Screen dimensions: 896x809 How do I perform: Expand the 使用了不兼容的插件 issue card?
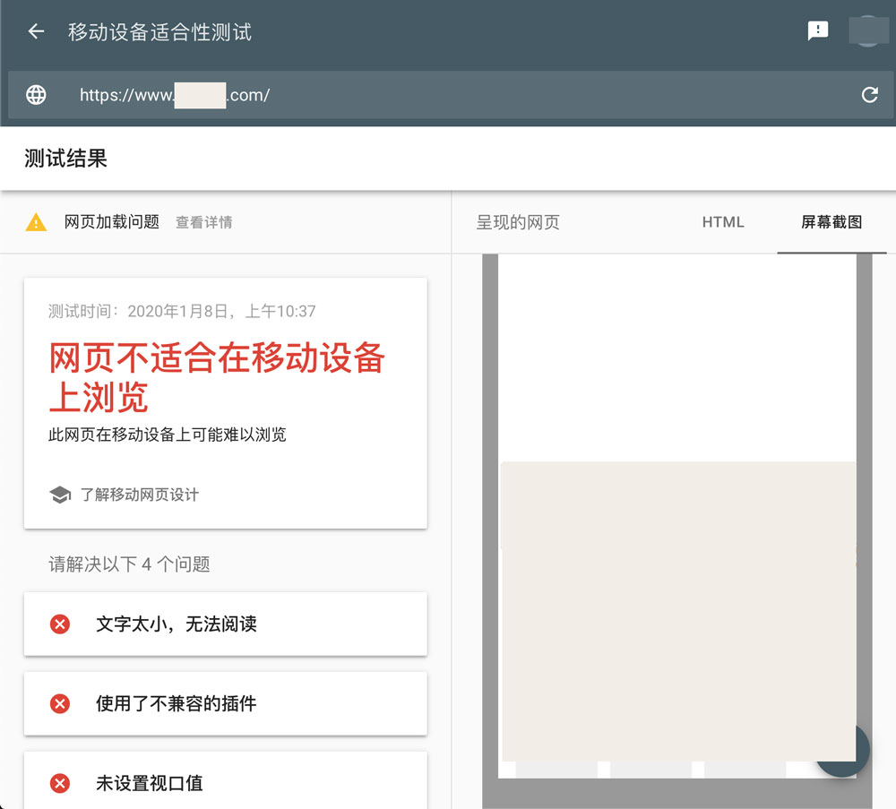[225, 703]
